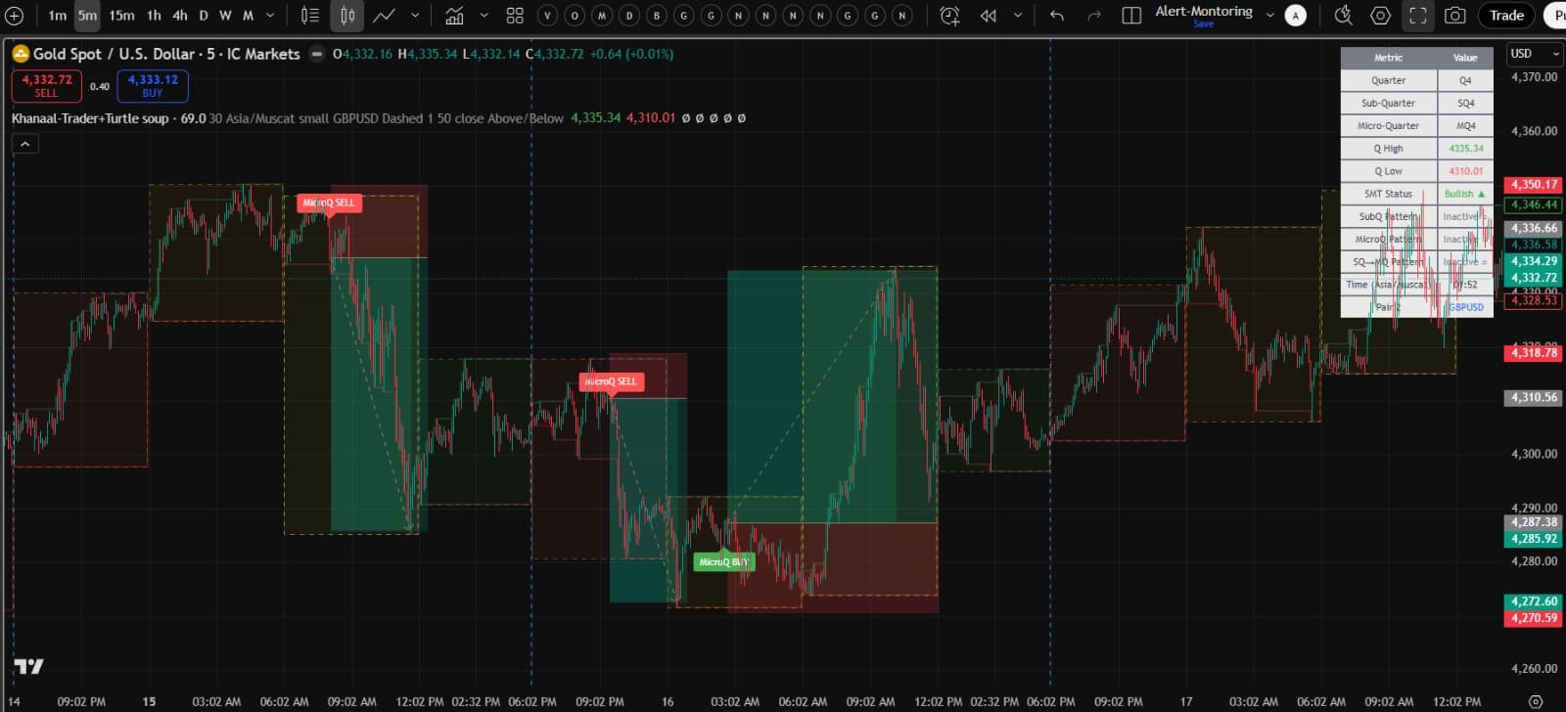Viewport: 1566px width, 712px height.
Task: Click the green MicroQ BUY chart label
Action: pos(724,562)
